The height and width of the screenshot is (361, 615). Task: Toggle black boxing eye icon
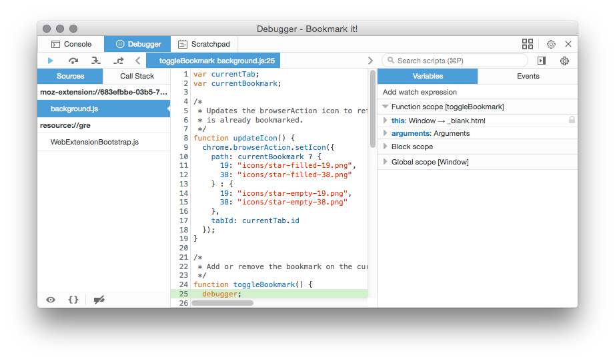tap(51, 300)
